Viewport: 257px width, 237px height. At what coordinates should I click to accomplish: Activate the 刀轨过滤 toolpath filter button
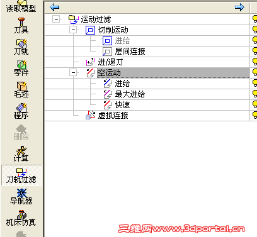click(21, 175)
